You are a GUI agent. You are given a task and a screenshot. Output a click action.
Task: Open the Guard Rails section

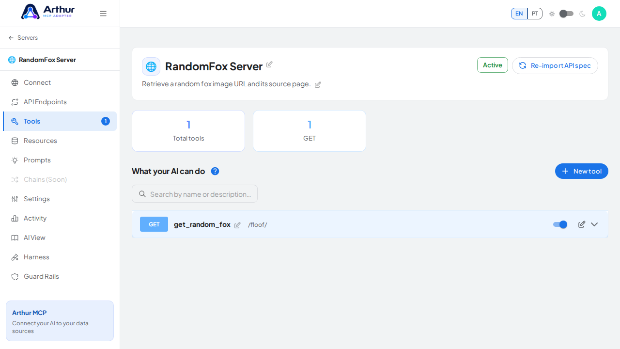point(60,276)
